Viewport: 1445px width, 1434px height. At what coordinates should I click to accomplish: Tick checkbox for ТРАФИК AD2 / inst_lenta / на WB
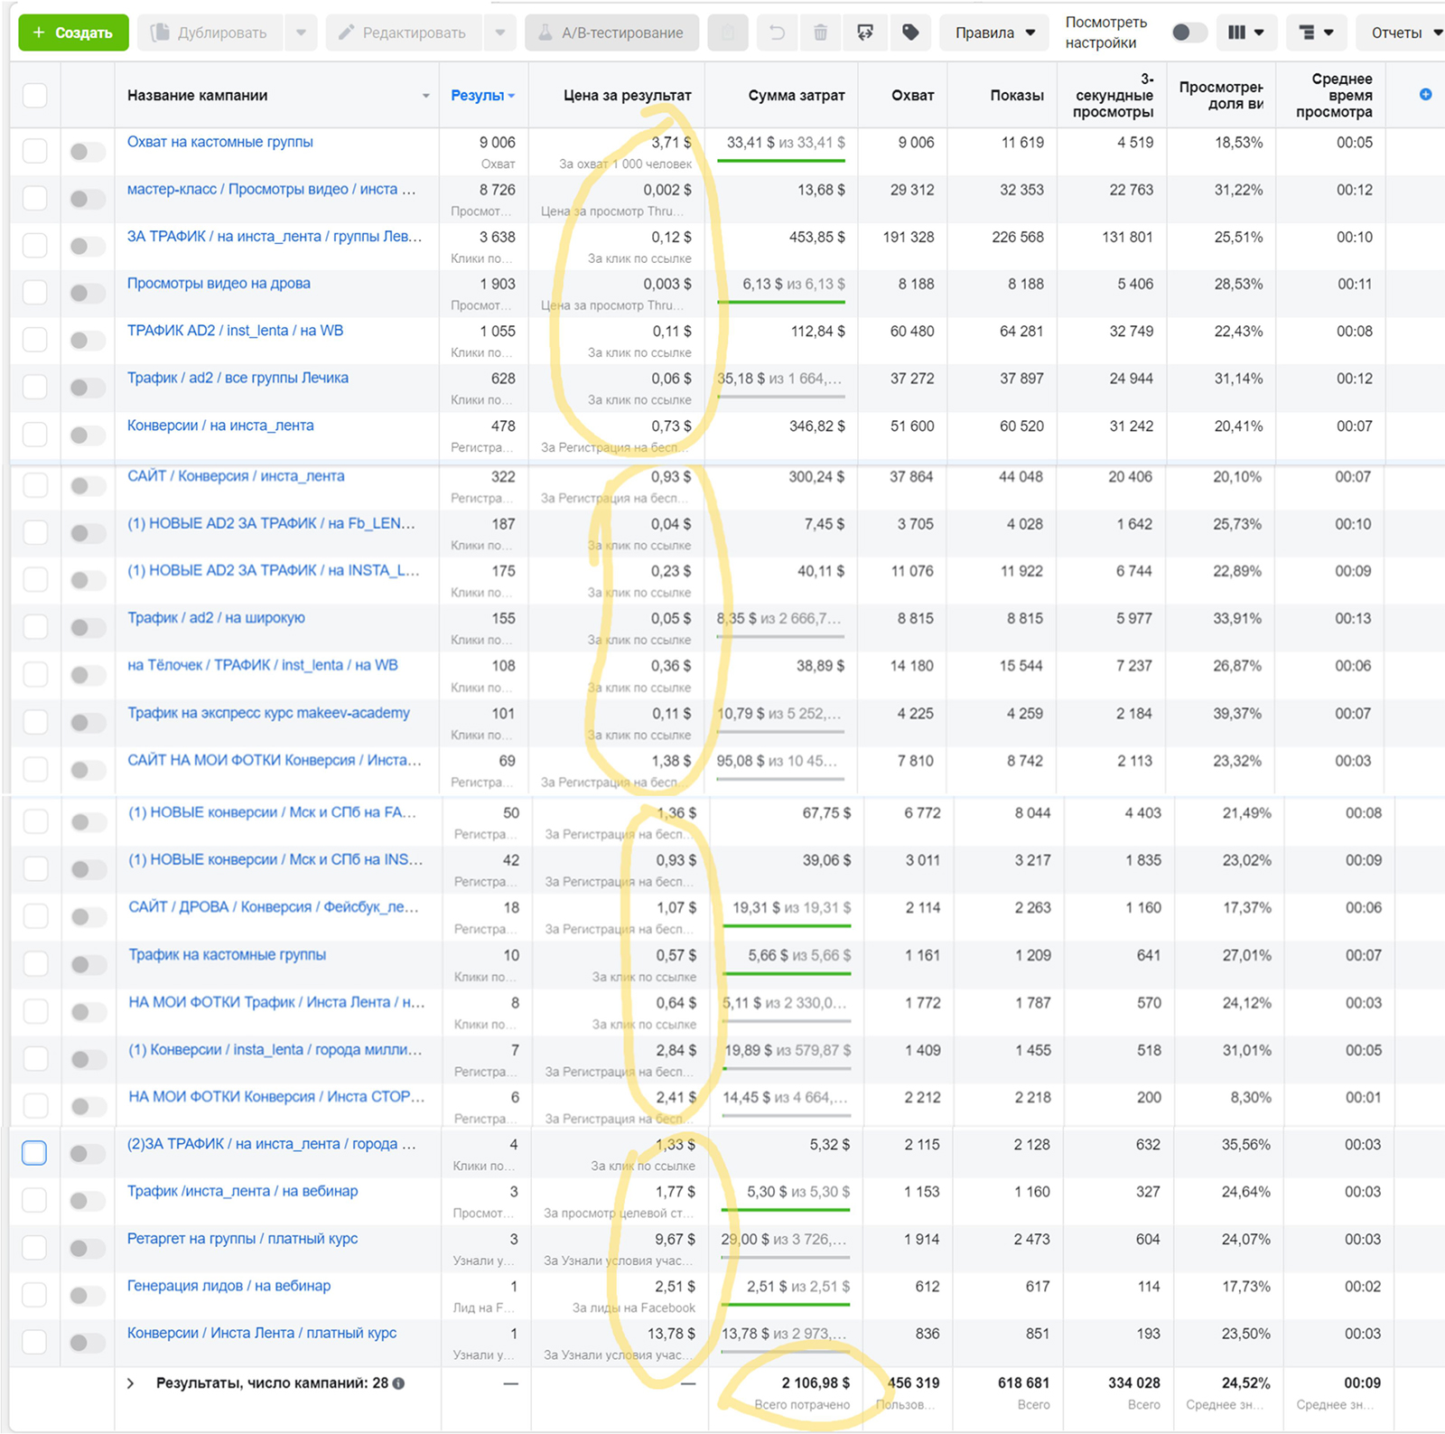pos(34,340)
